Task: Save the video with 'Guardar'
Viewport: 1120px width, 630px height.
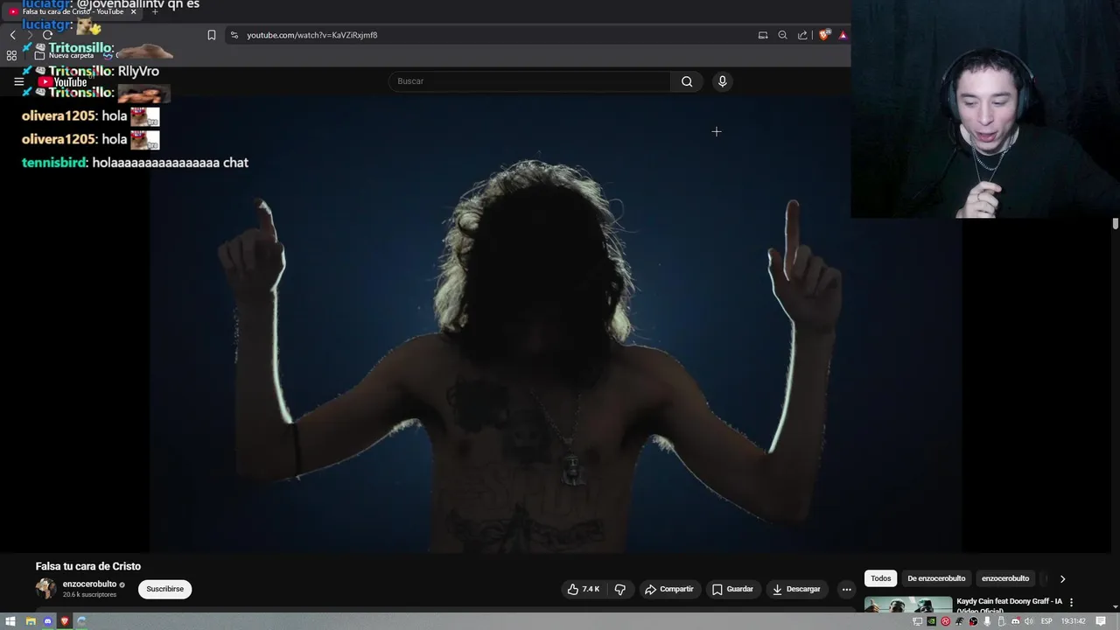Action: (x=732, y=589)
